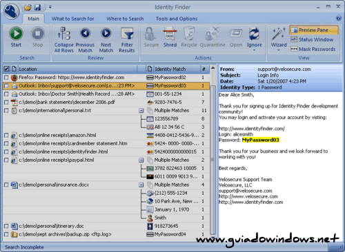Check the Outlook support@velosecure.com row checkbox
This screenshot has height=252, width=345.
click(x=6, y=86)
